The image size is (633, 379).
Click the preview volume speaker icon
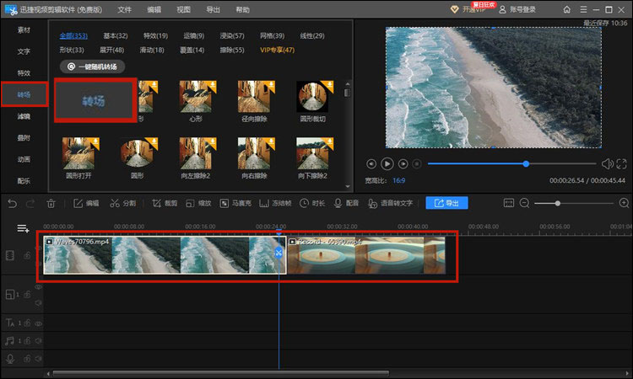[607, 163]
